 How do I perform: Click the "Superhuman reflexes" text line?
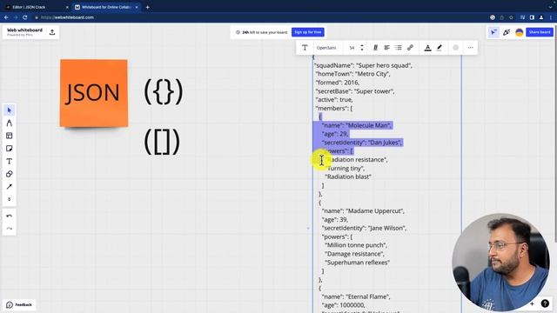[x=358, y=263]
